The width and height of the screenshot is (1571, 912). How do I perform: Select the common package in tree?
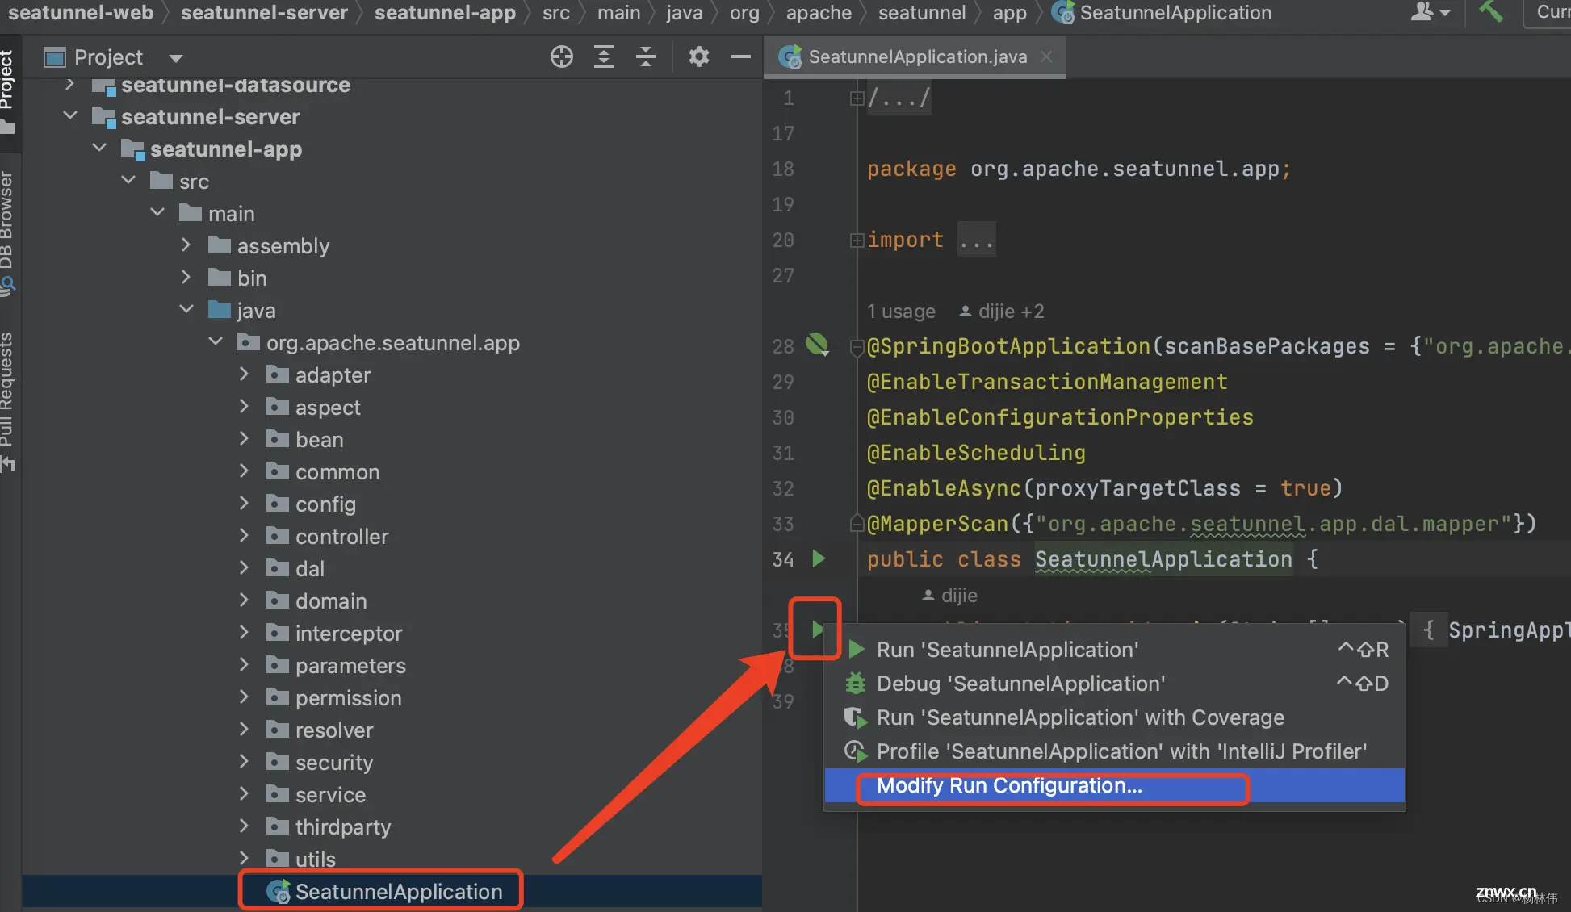click(337, 472)
